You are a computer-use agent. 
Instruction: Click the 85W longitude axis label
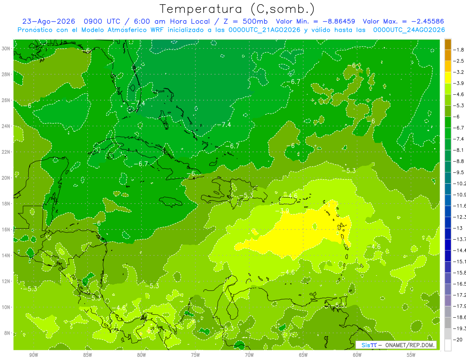pos(87,355)
